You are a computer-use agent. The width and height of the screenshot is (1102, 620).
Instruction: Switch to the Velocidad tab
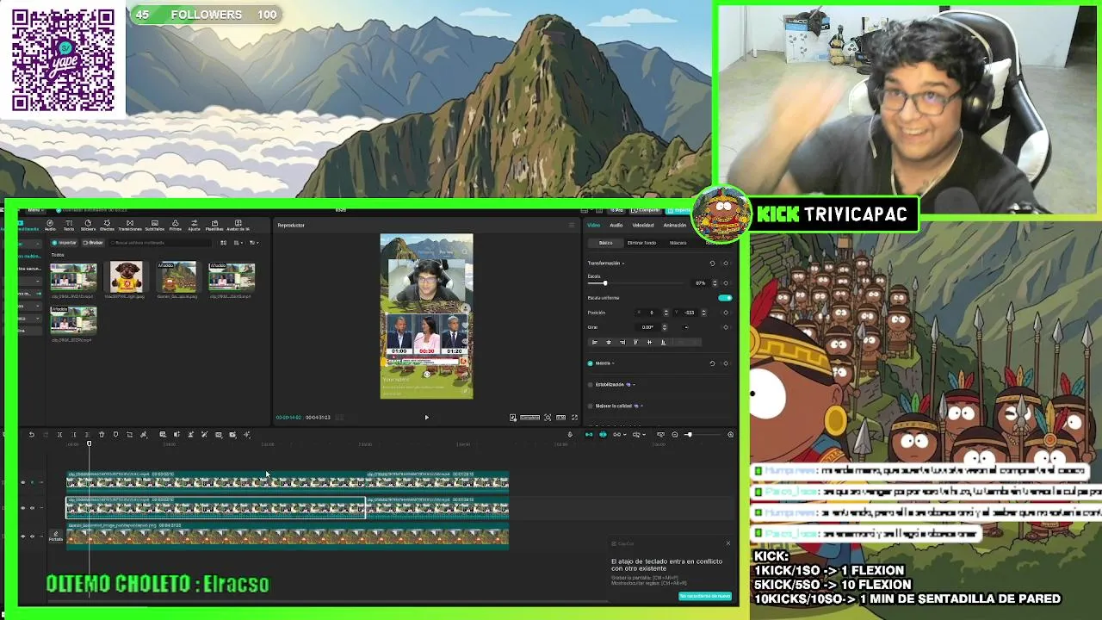tap(643, 225)
